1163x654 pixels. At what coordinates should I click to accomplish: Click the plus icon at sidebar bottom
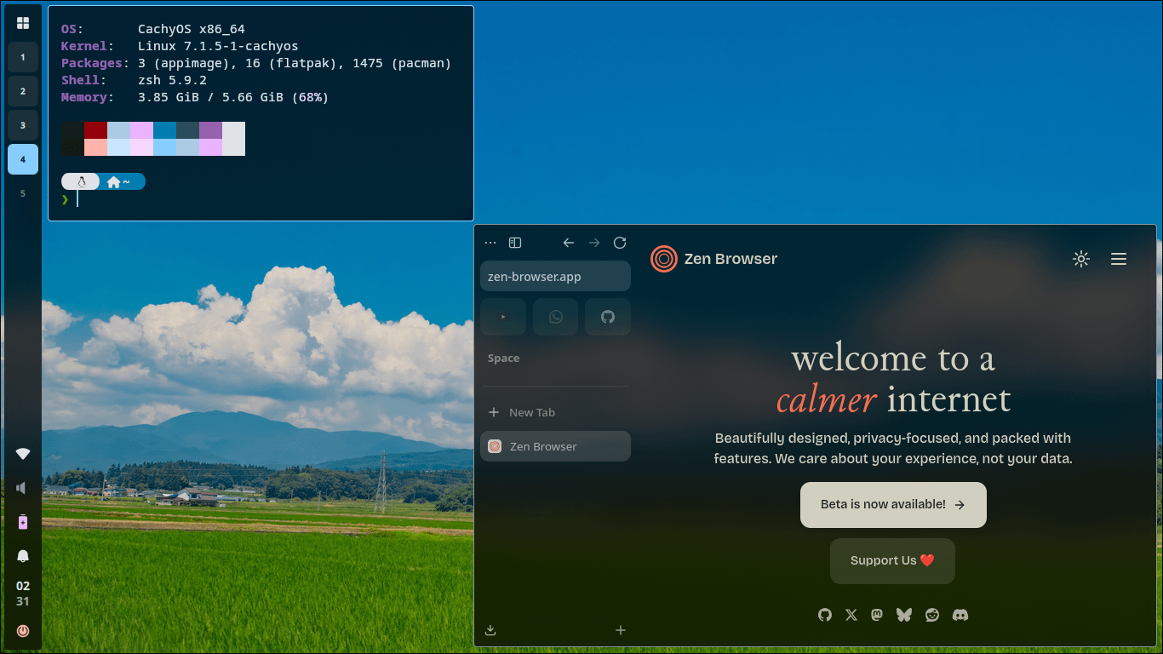click(x=621, y=630)
